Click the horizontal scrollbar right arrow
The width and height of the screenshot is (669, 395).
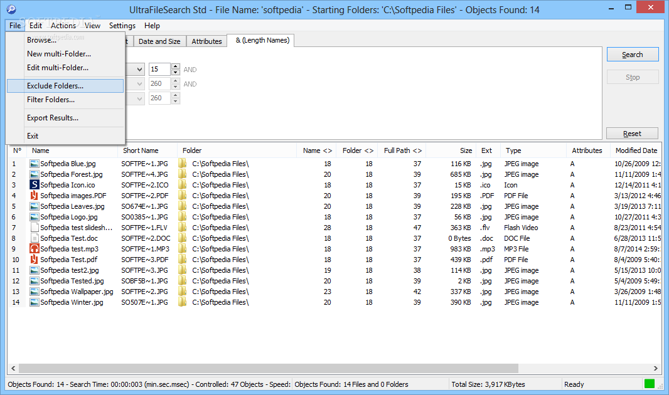pos(655,368)
